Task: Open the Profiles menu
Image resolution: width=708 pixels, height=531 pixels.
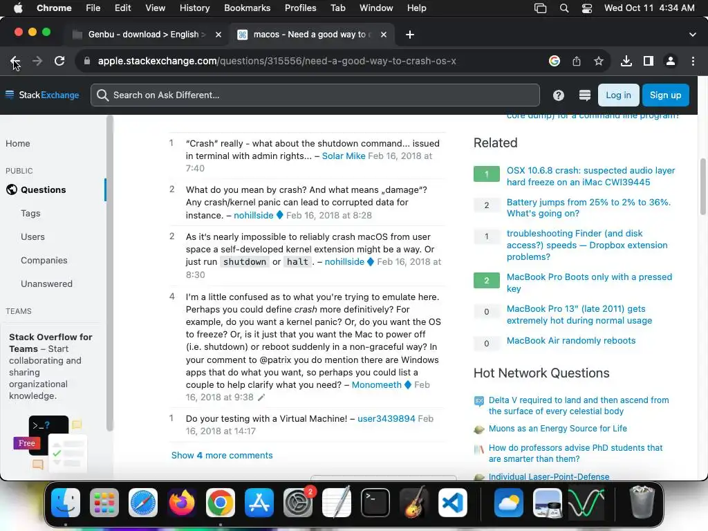Action: pos(300,8)
